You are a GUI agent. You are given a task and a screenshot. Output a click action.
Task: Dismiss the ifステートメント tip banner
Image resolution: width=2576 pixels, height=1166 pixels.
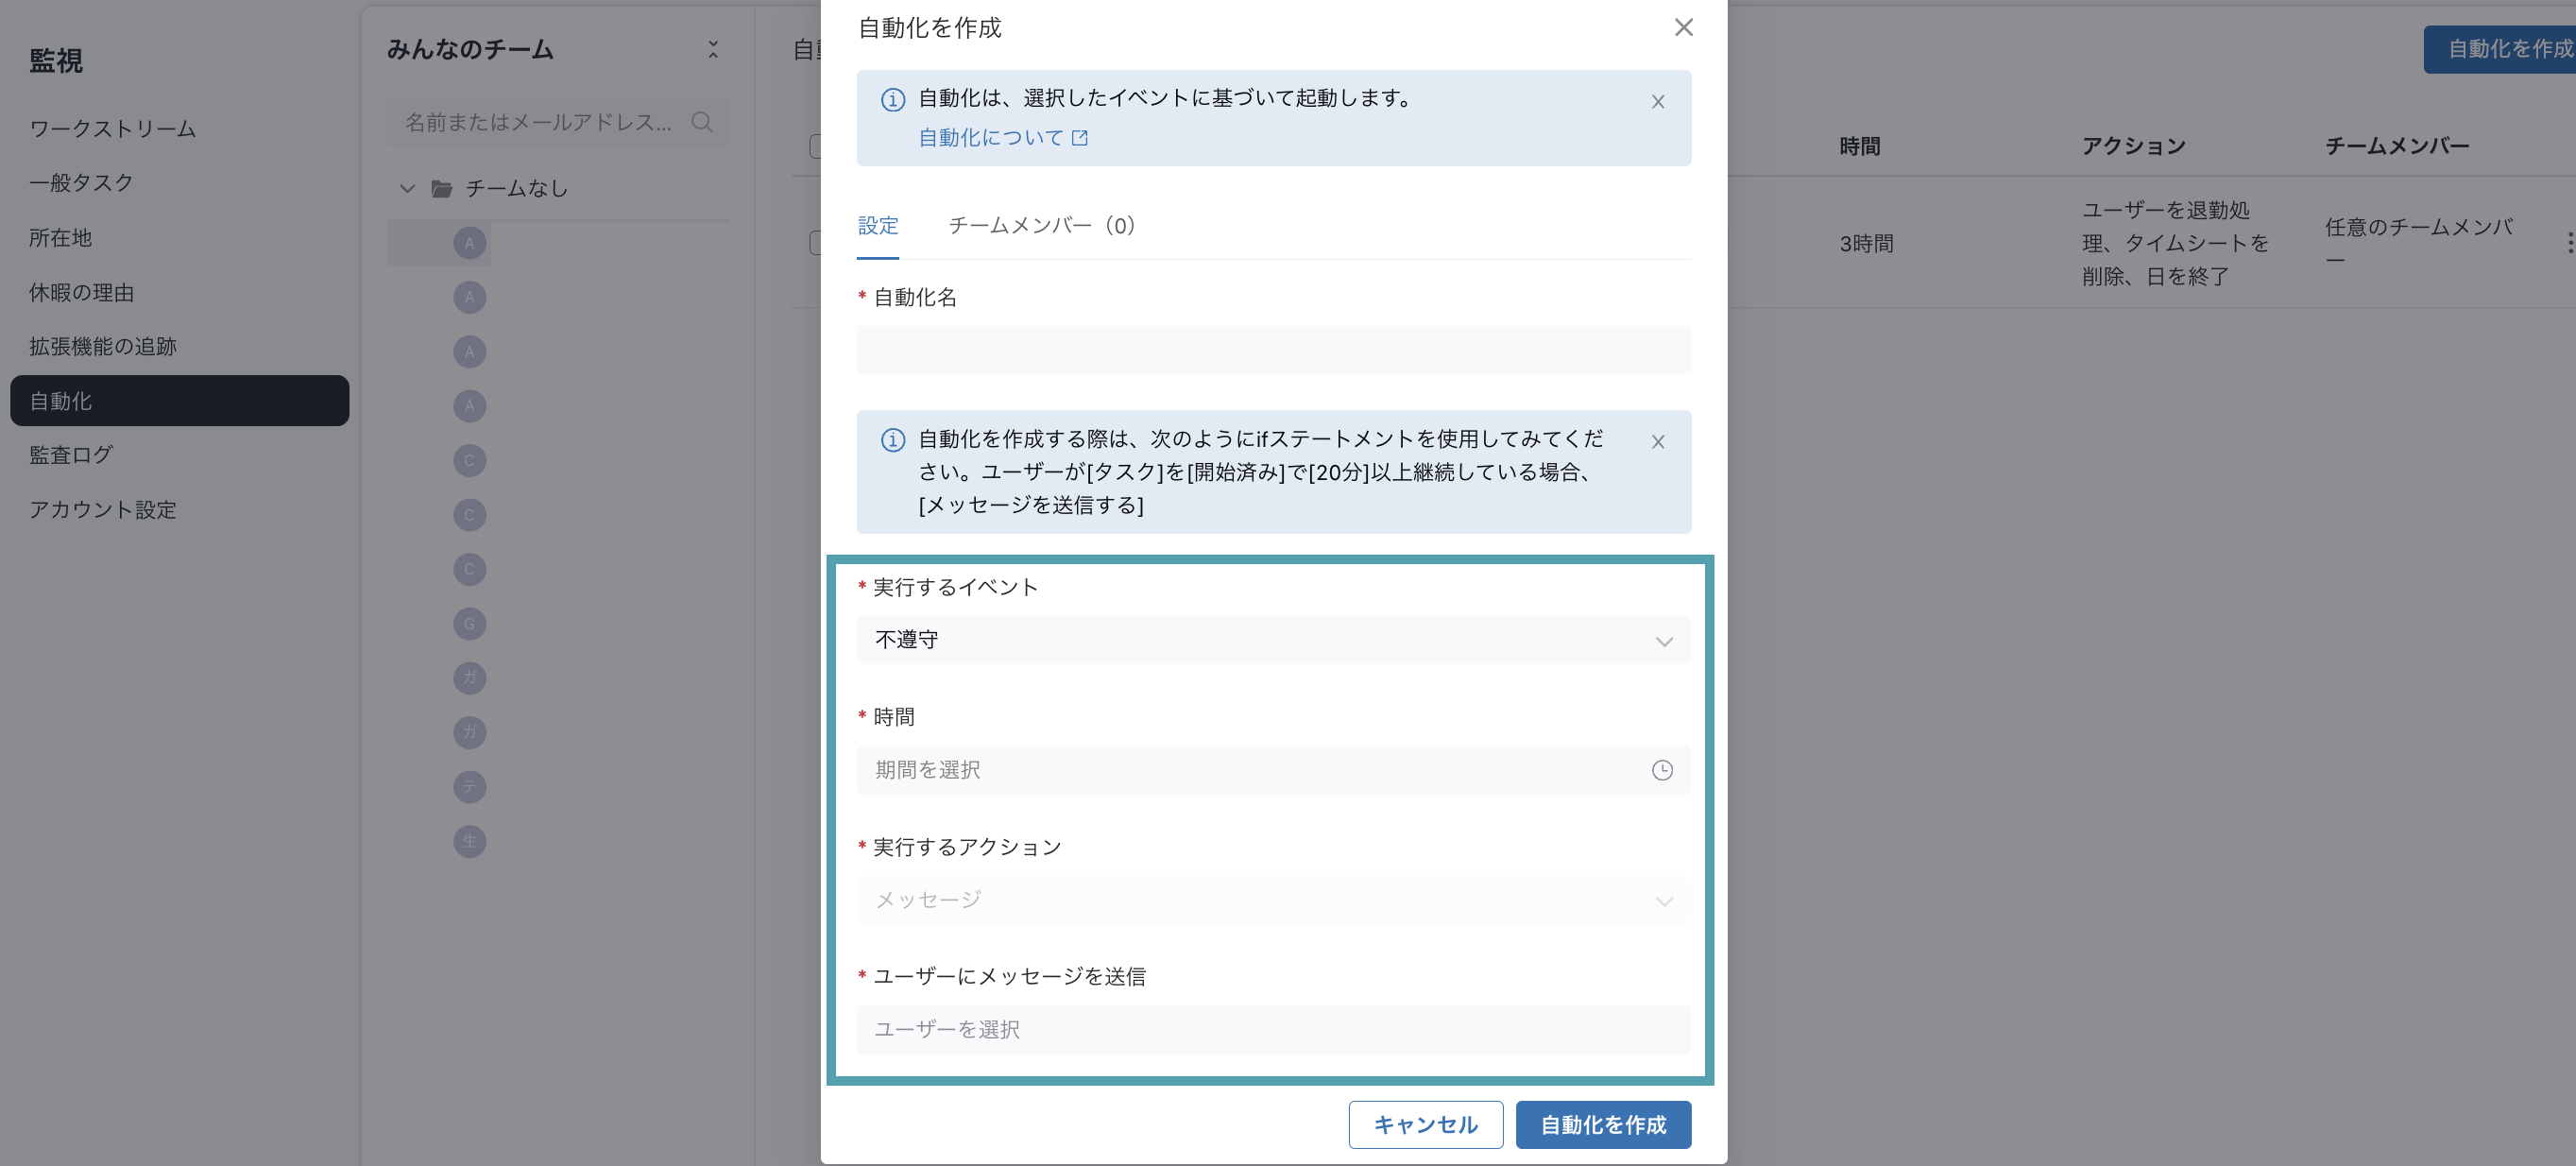[1657, 441]
